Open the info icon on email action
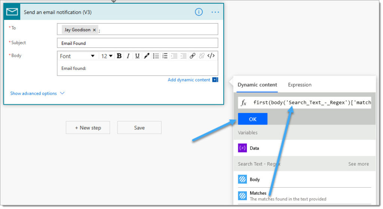Viewport: 383px width, 209px height. [199, 12]
